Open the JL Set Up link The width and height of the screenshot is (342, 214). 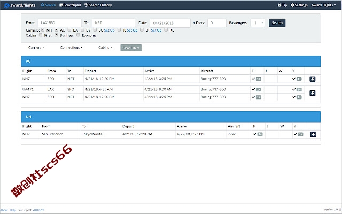[x=132, y=30]
